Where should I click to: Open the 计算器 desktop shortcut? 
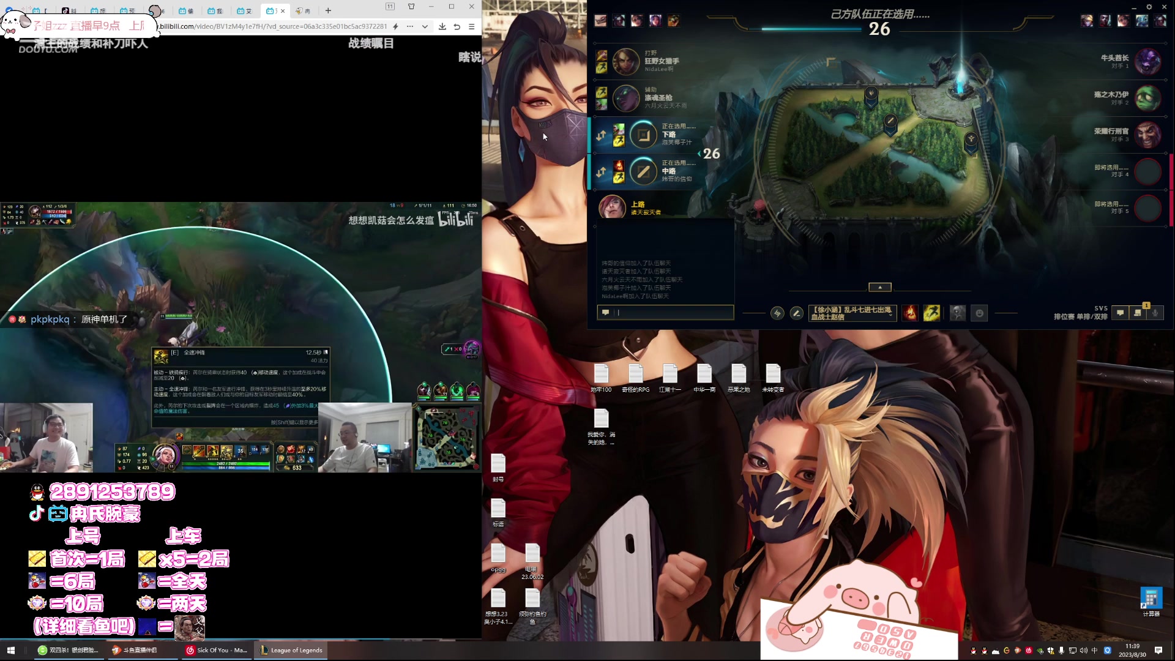[x=1151, y=602]
